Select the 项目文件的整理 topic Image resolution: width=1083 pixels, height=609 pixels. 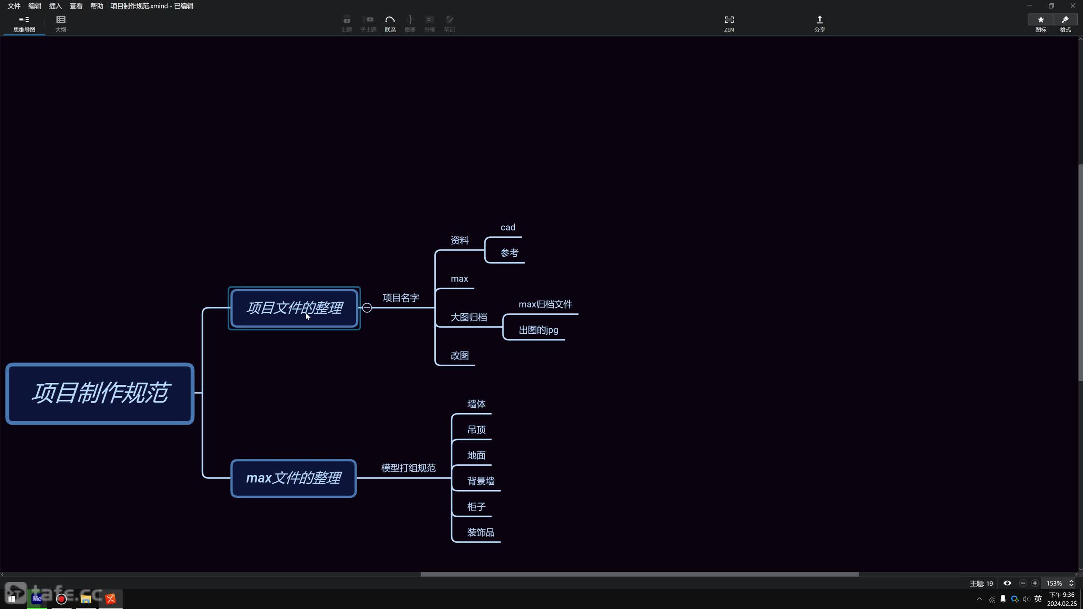294,308
